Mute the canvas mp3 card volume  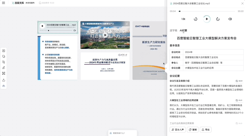point(75,30)
